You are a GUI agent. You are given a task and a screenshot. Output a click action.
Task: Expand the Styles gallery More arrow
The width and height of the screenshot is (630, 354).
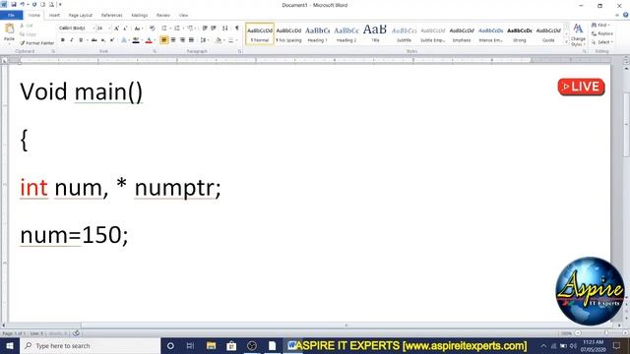click(x=567, y=41)
